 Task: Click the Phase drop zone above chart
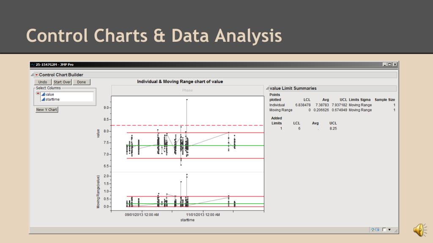187,90
